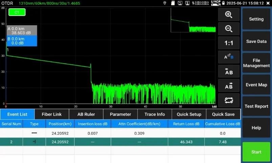Open the Quick Setup tab
This screenshot has height=163, width=272.
point(189,114)
